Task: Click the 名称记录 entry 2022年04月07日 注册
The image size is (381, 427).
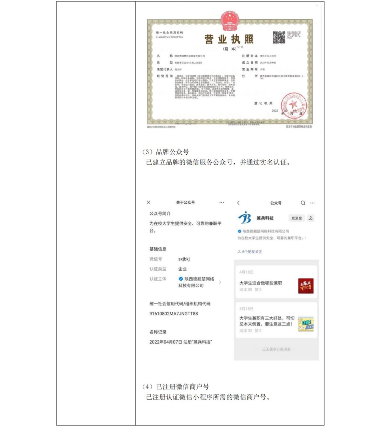Action: [x=181, y=342]
